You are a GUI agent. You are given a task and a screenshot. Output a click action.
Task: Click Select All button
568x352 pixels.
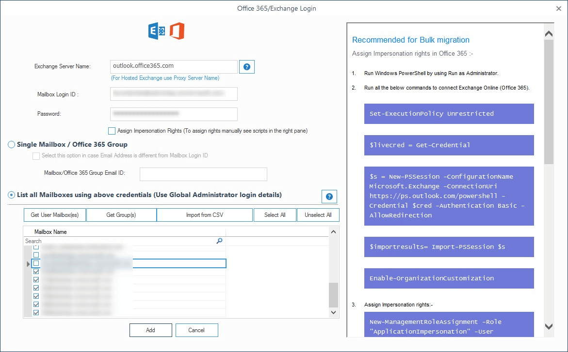click(275, 215)
